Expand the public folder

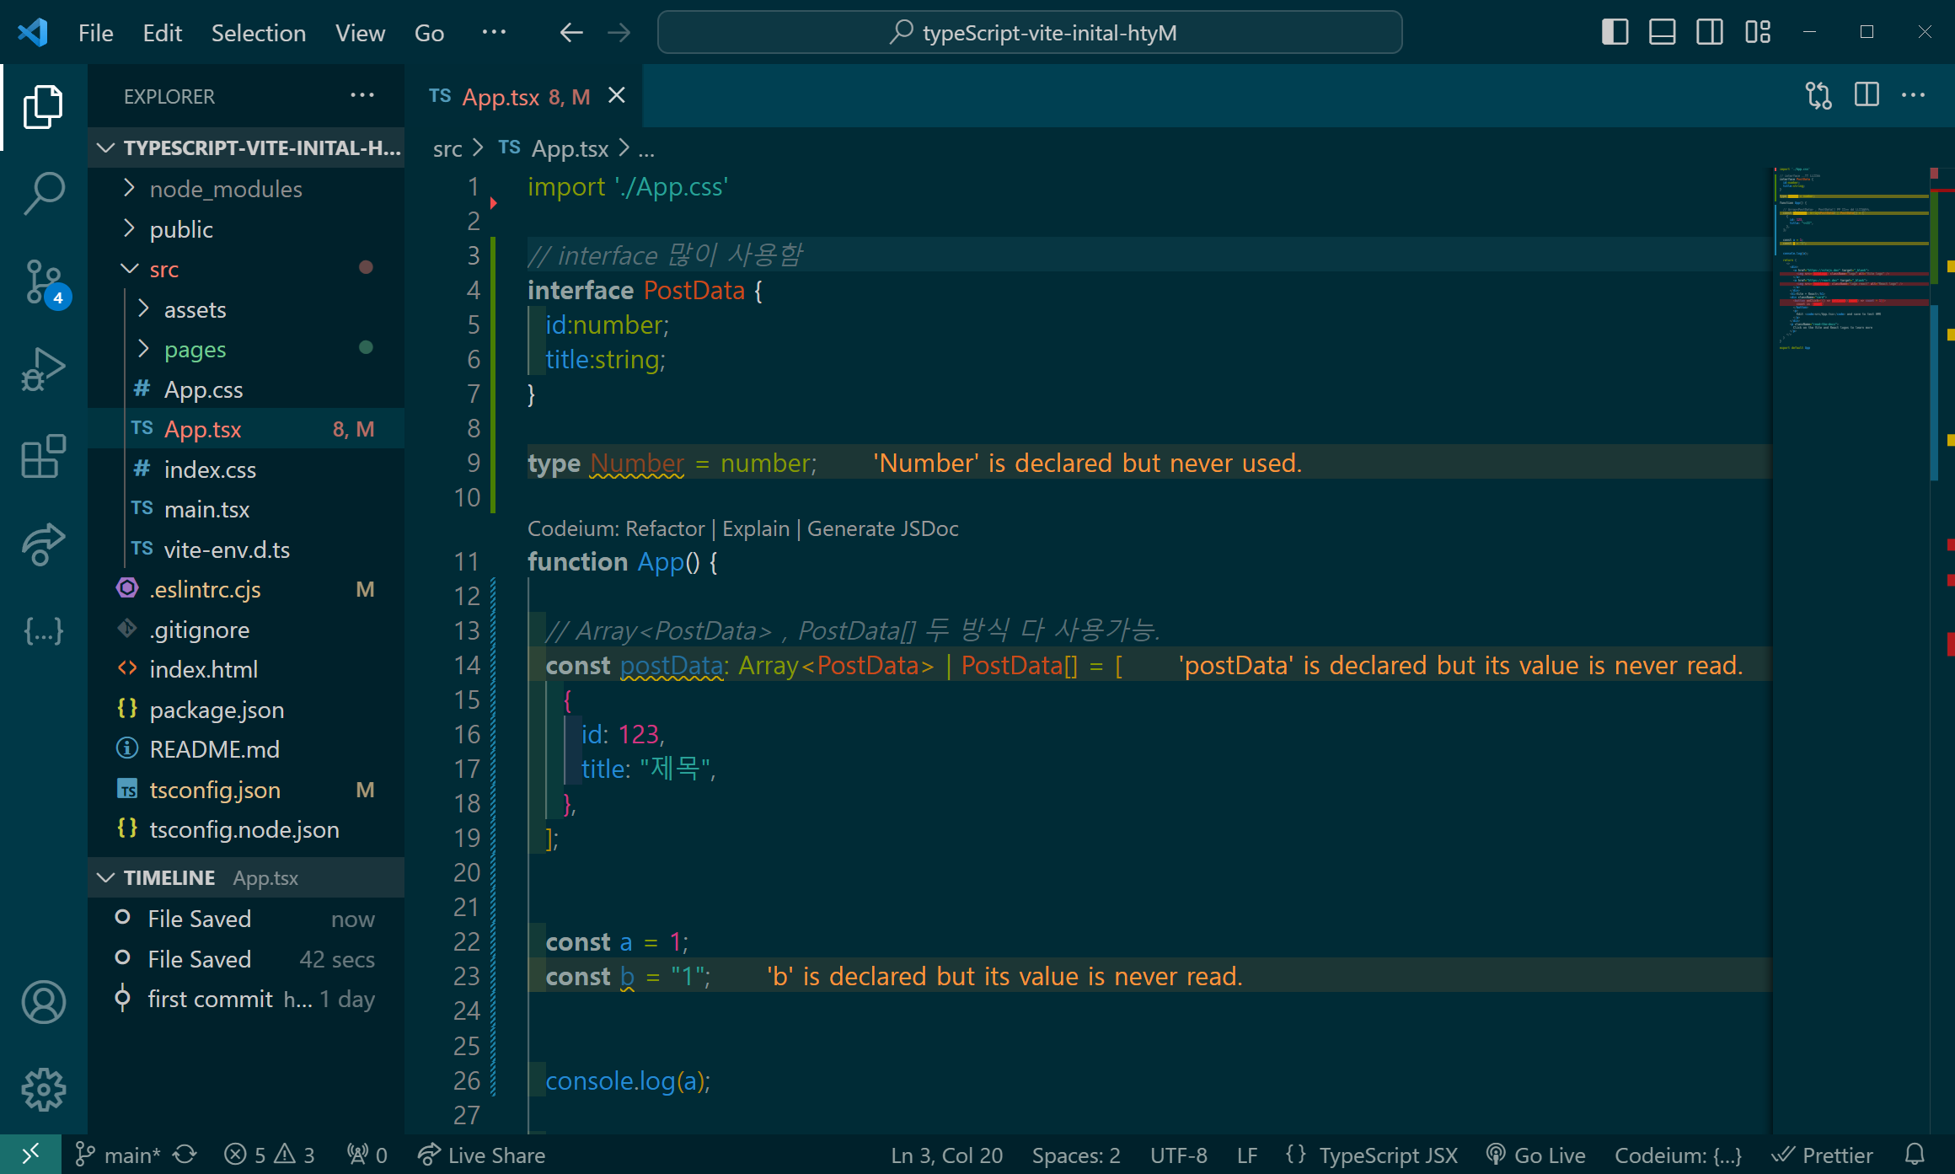pos(246,229)
